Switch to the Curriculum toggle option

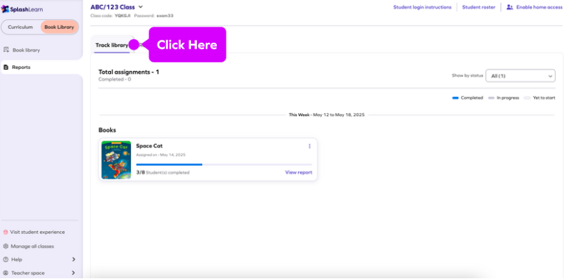(x=20, y=27)
